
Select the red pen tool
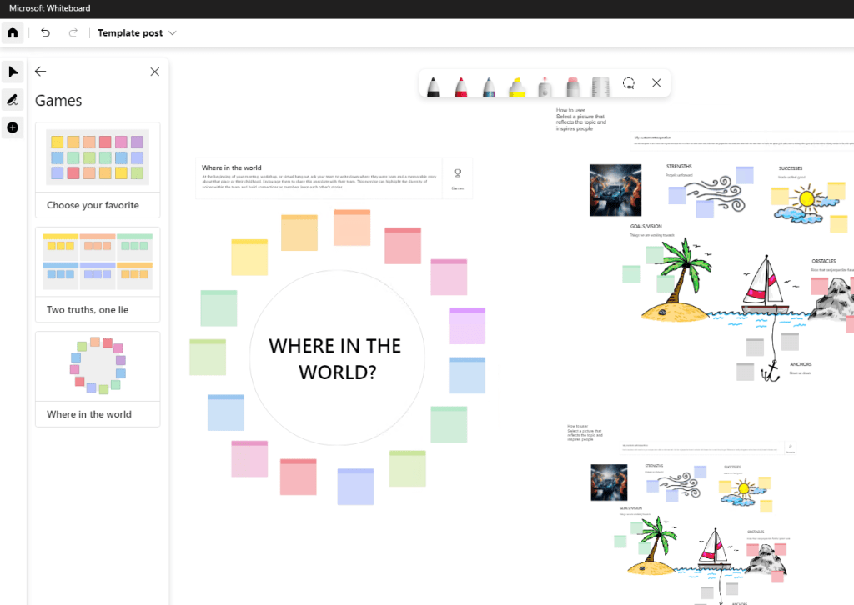(460, 85)
